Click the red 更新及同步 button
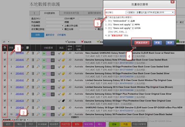 pyautogui.click(x=142, y=43)
